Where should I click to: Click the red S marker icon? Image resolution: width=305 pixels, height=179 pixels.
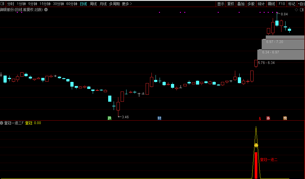260,118
